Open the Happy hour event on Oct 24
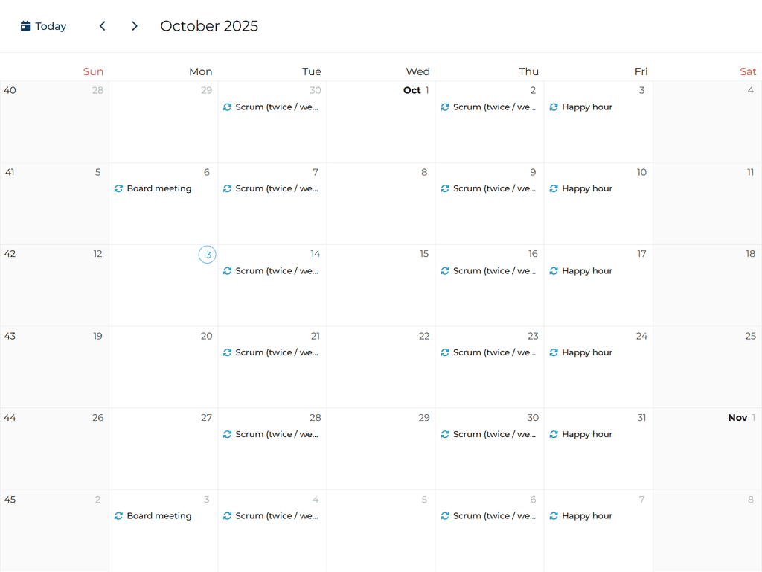Screen dimensions: 762x572 [x=586, y=352]
